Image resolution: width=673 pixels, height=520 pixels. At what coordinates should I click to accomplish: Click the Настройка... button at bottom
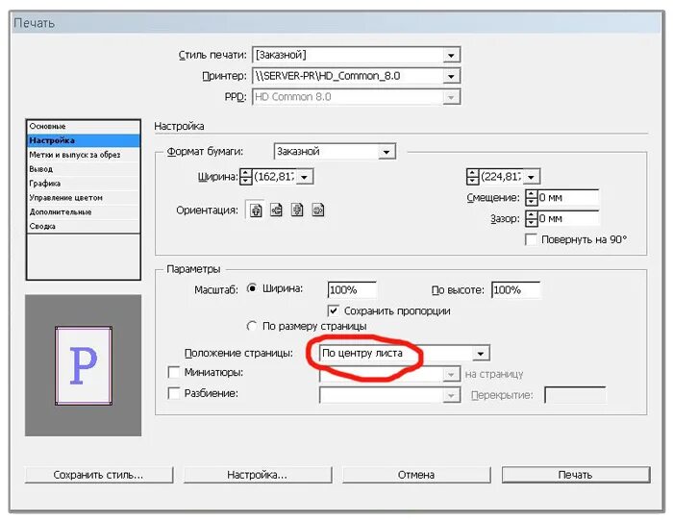[x=258, y=475]
